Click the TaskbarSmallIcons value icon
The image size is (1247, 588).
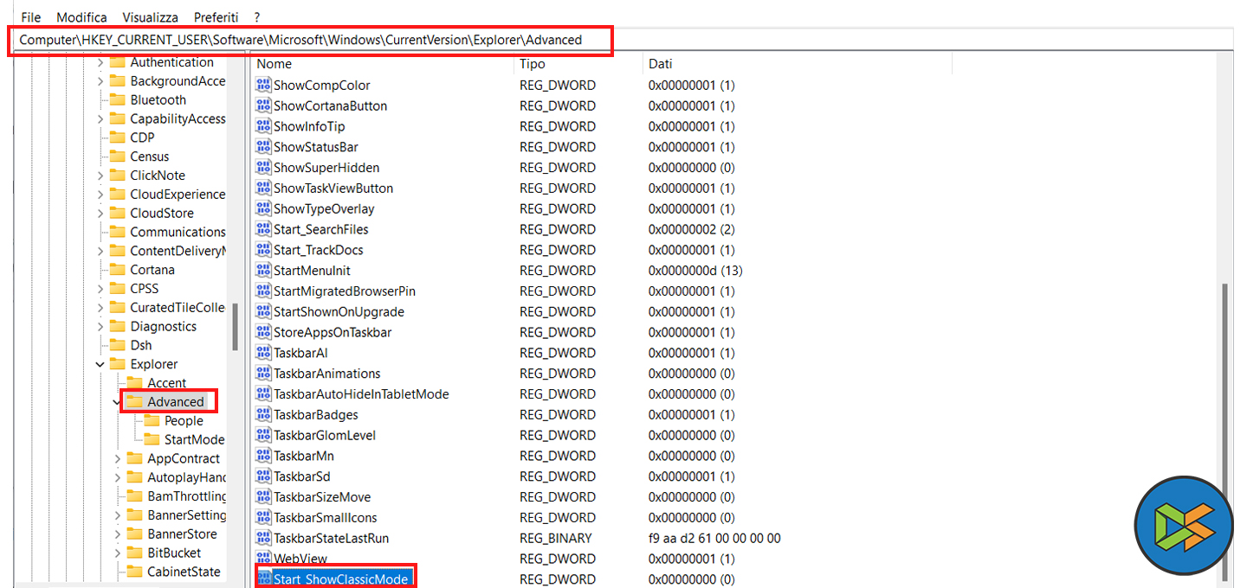(263, 518)
